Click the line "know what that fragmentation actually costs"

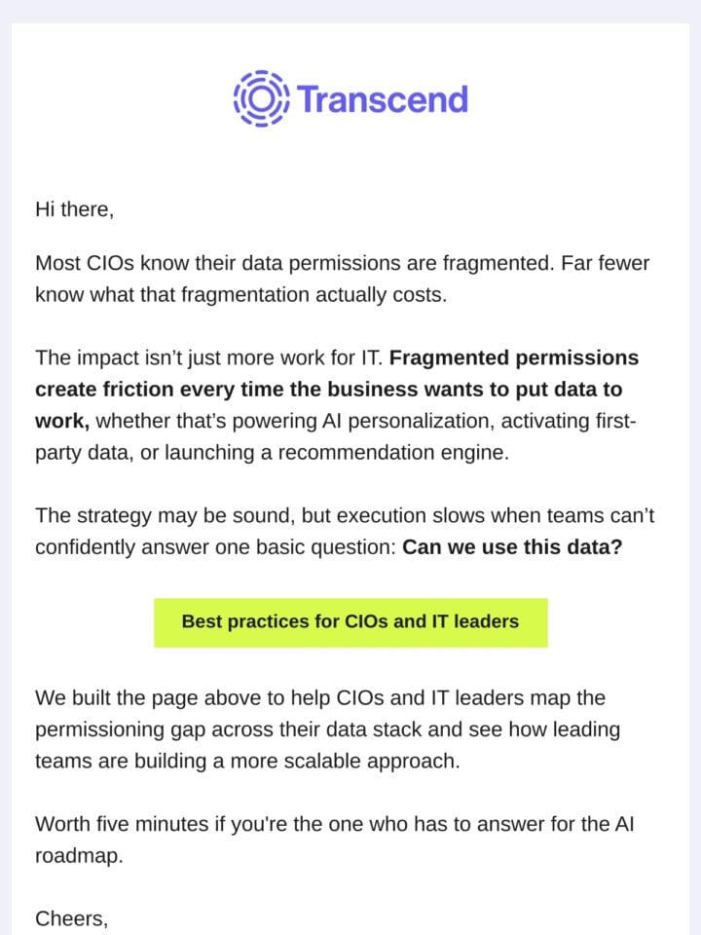240,294
